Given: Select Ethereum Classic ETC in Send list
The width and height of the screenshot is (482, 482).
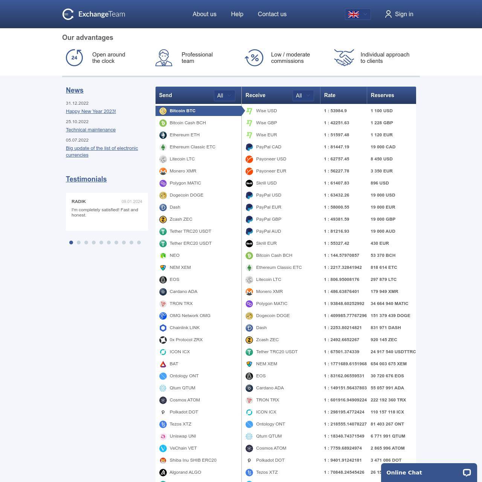Looking at the screenshot, I should [x=198, y=147].
